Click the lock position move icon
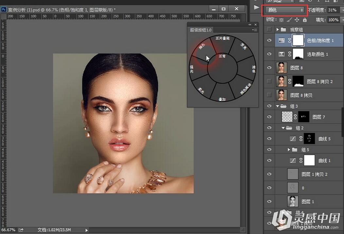The height and width of the screenshot is (234, 344). [x=297, y=20]
